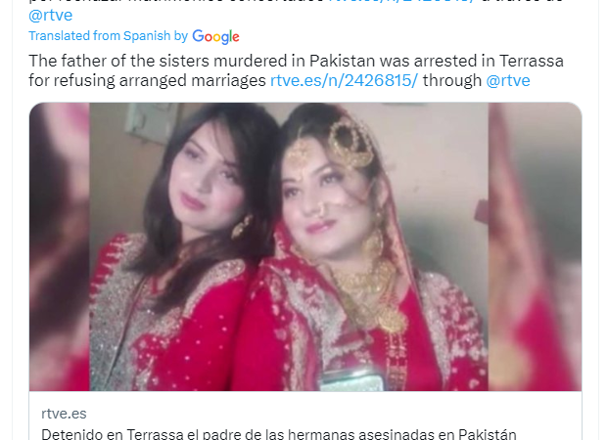The height and width of the screenshot is (440, 607).
Task: Open the rtve.es/n/2426815/ link in the translated text
Action: pyautogui.click(x=344, y=80)
